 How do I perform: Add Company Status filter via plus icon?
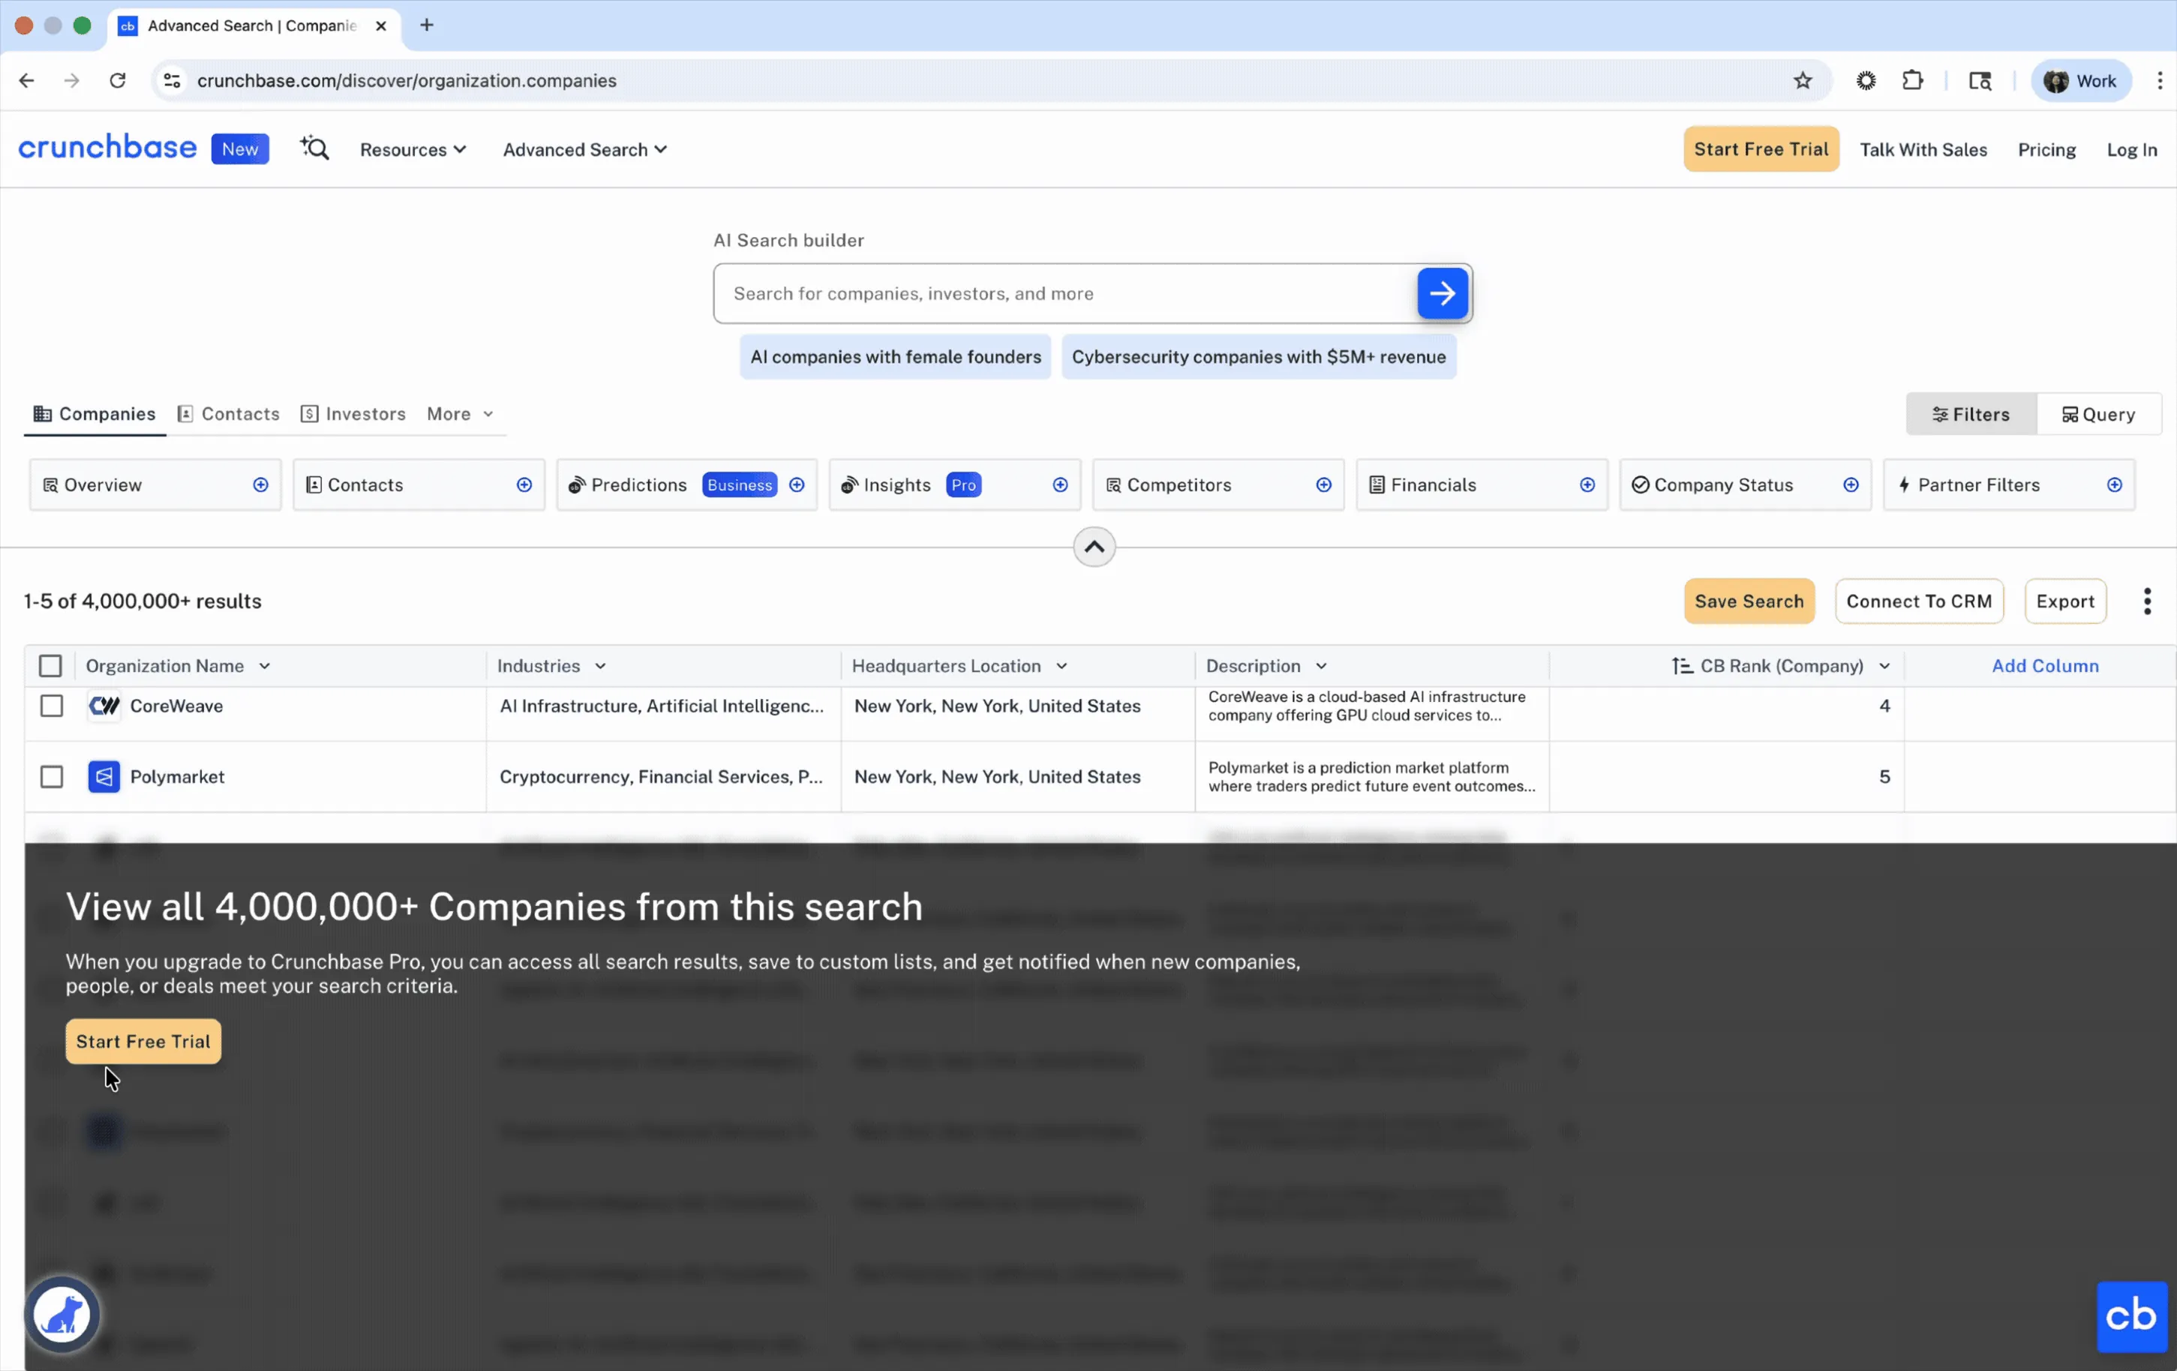click(x=1851, y=485)
